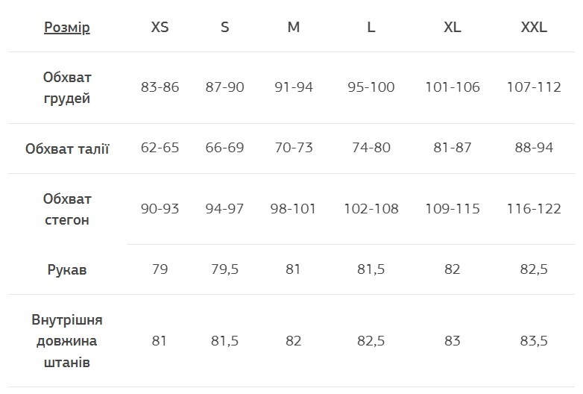This screenshot has width=583, height=394.
Task: Select the 102-108 hip value cell
Action: (x=371, y=209)
